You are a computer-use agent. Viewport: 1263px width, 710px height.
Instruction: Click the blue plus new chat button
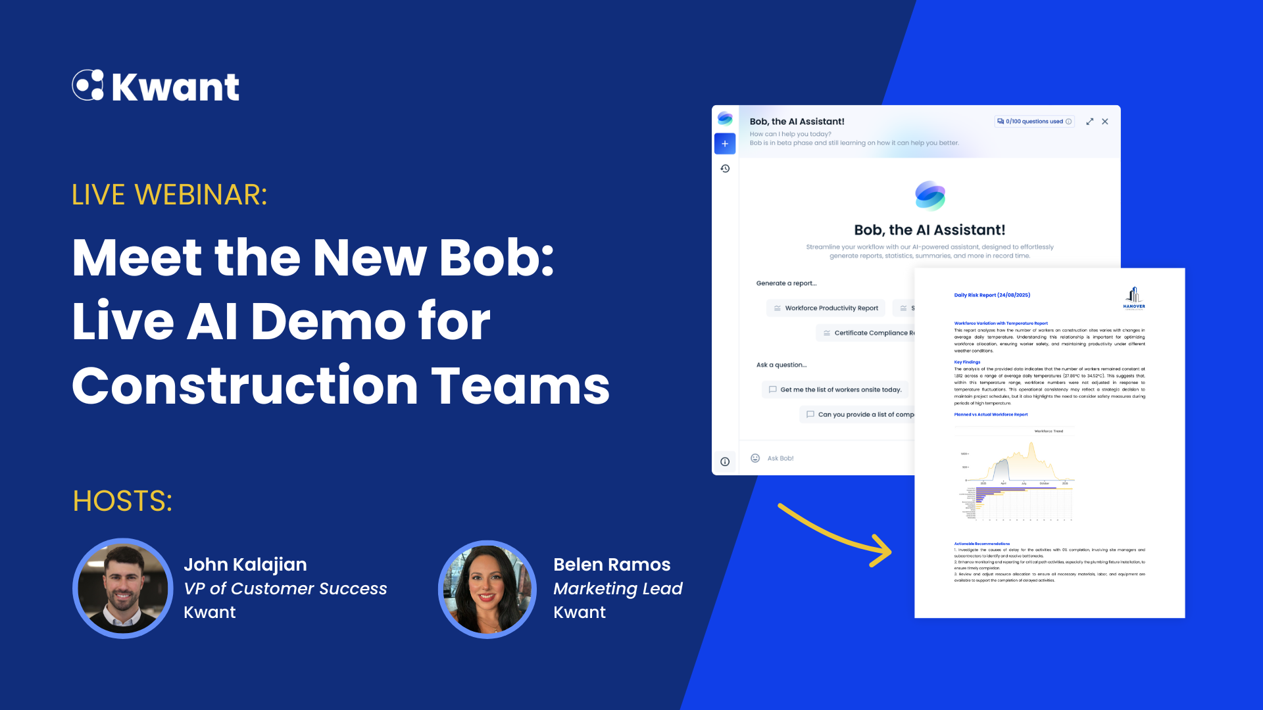point(725,143)
